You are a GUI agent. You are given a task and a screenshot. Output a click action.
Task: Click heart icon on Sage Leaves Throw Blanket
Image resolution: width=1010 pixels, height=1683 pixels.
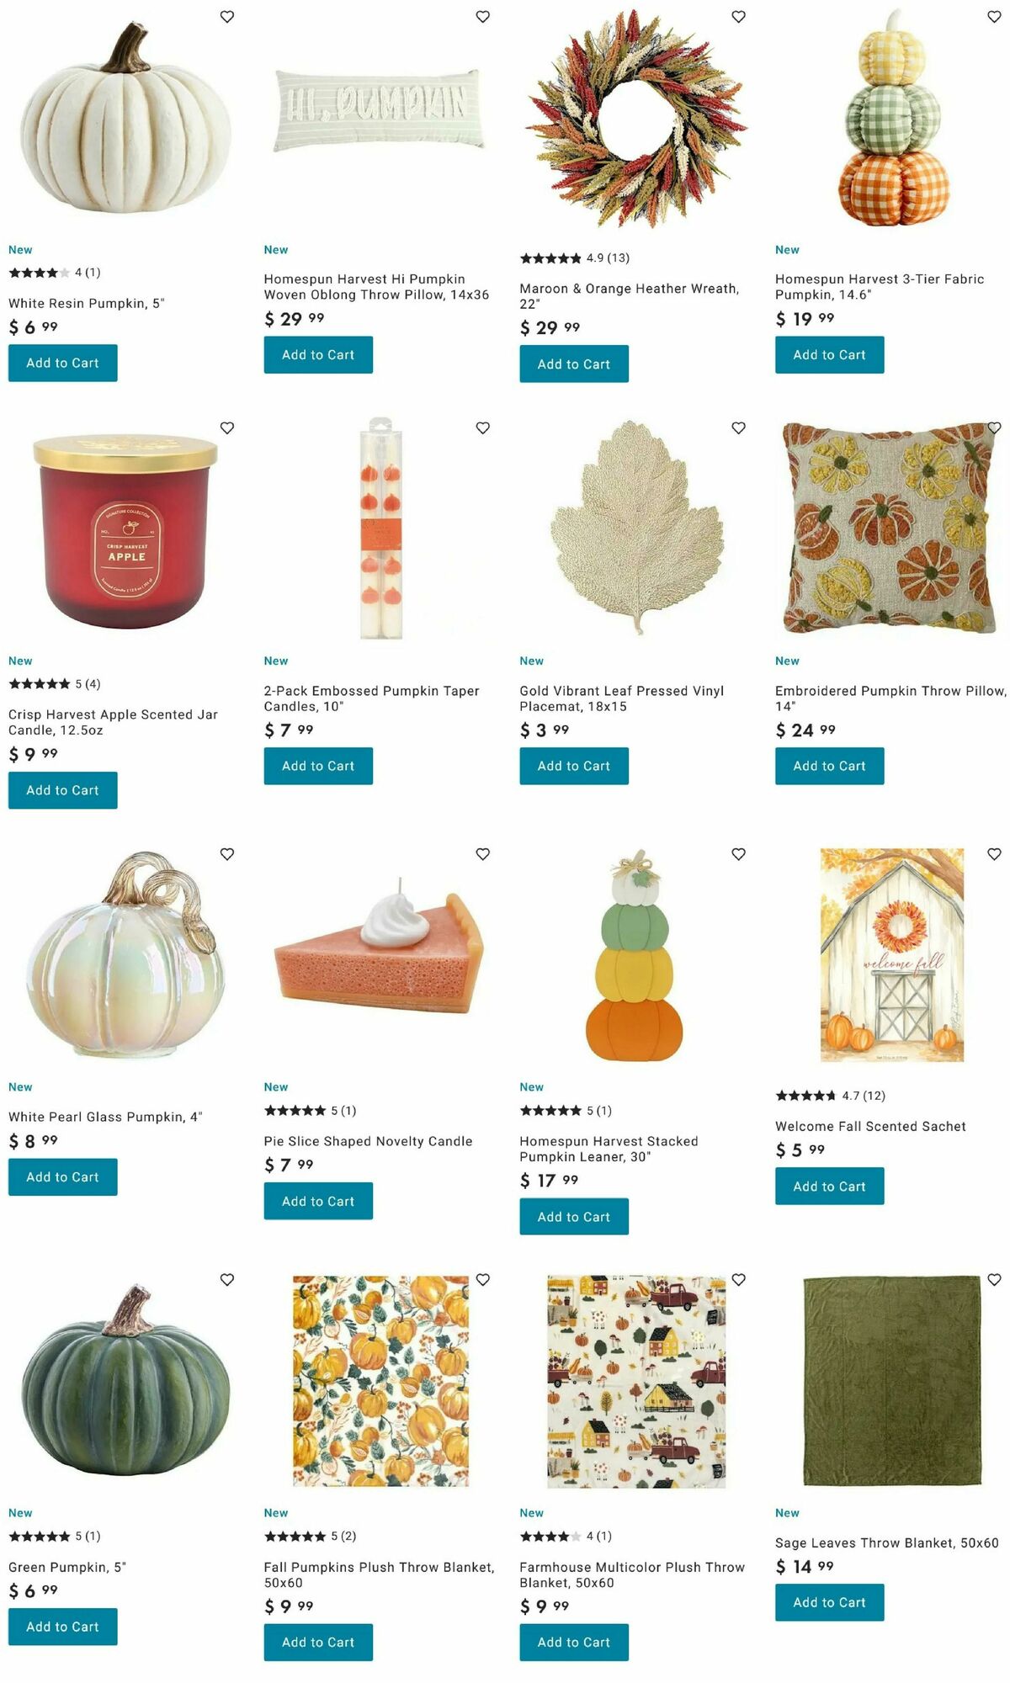point(994,1280)
